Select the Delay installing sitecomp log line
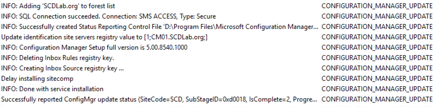 coord(37,79)
